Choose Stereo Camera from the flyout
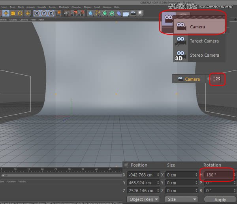The height and width of the screenshot is (204, 237). click(204, 55)
